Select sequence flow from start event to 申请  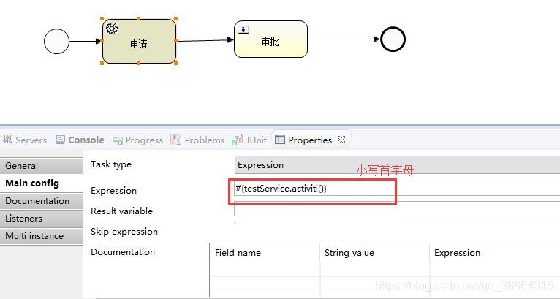point(86,41)
